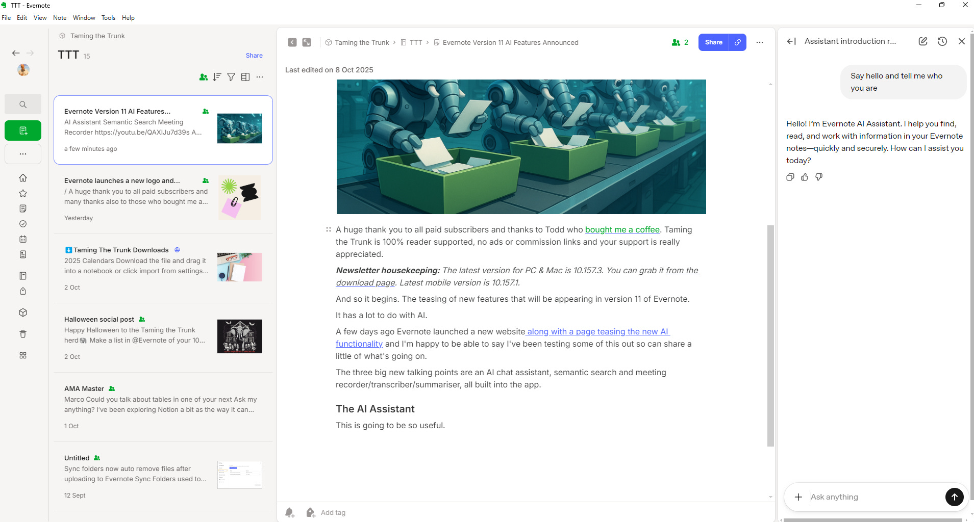974x522 pixels.
Task: Open the Tools menu
Action: (x=108, y=18)
